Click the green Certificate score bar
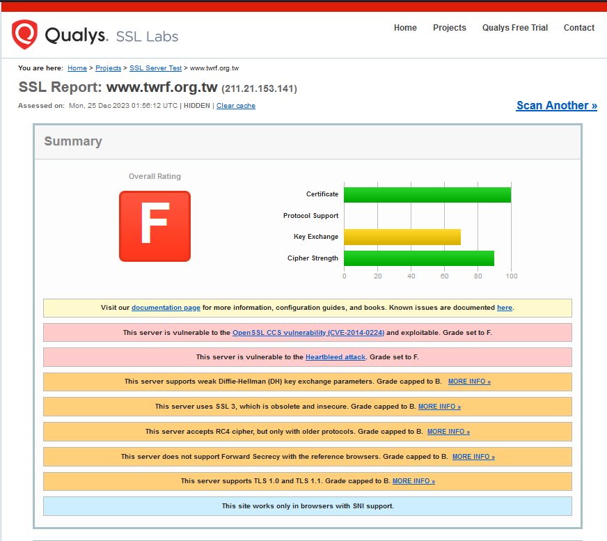The image size is (607, 541). (x=427, y=195)
